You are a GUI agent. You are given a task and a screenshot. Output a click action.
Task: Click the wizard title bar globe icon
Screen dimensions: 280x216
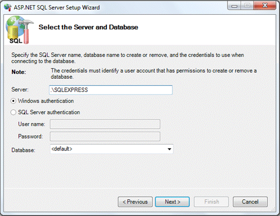pos(8,8)
